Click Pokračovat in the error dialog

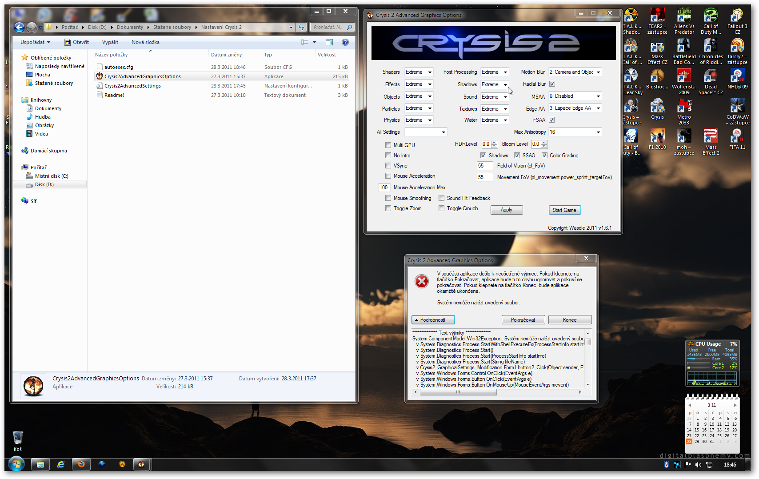(523, 320)
